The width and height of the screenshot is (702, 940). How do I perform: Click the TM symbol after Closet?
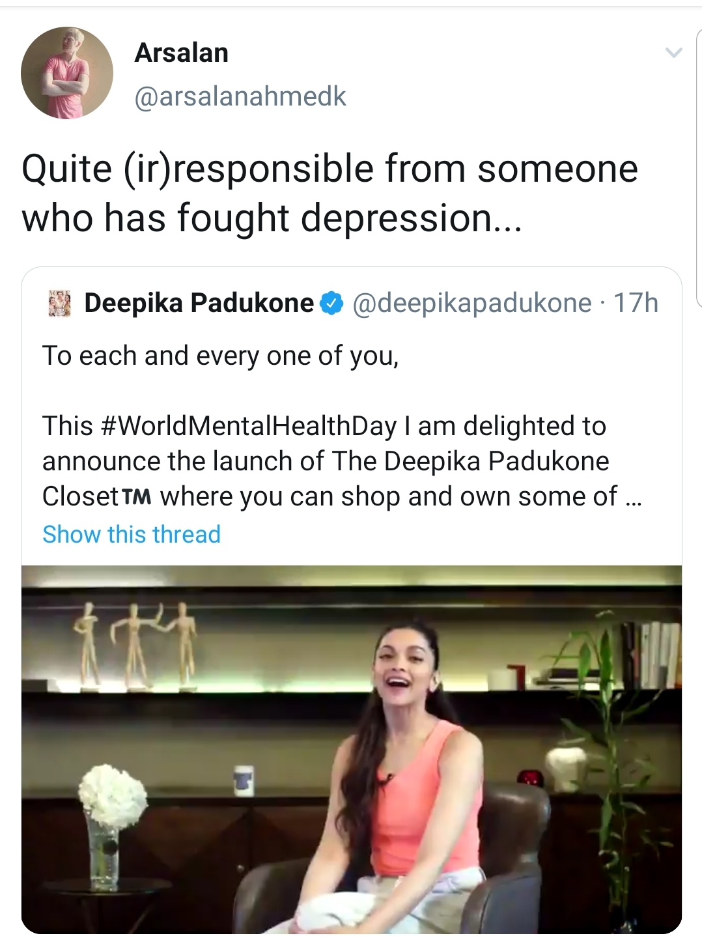137,497
